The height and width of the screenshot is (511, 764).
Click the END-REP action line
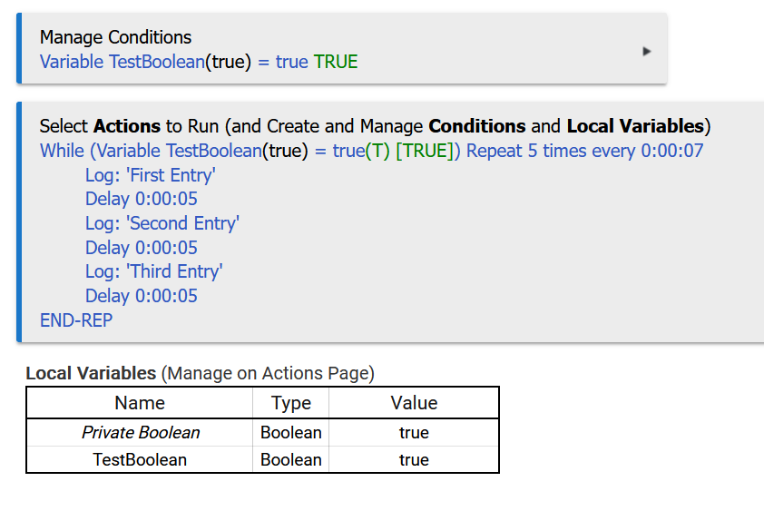(x=76, y=320)
